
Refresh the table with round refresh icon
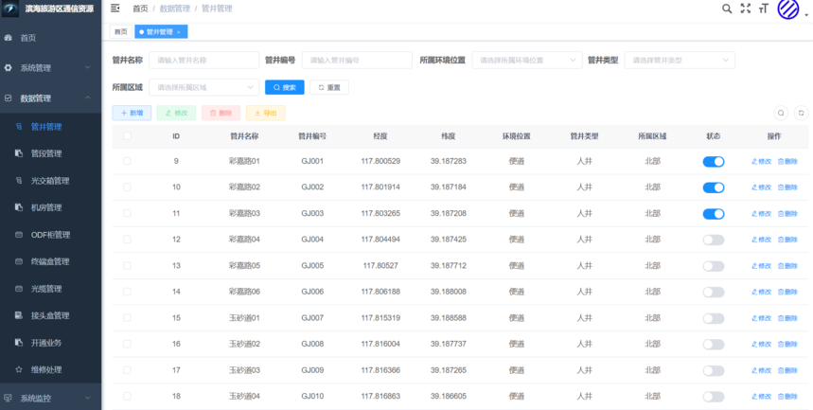click(x=801, y=113)
